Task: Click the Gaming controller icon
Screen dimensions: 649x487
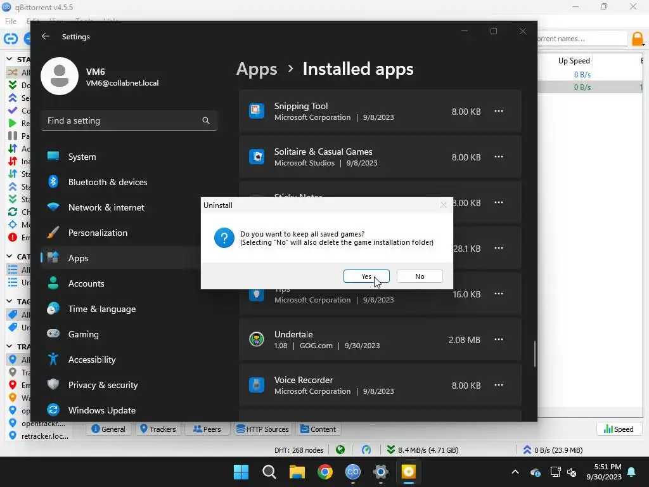Action: [53, 334]
